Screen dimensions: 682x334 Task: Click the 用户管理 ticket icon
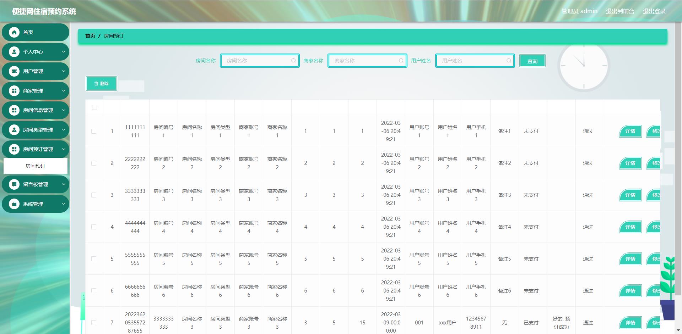click(x=14, y=72)
